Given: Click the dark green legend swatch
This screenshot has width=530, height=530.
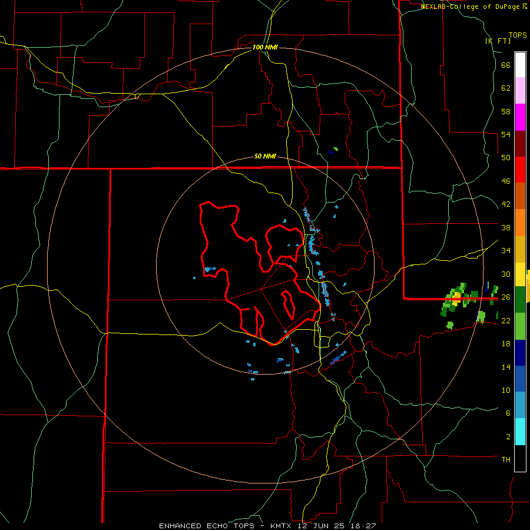Looking at the screenshot, I should tap(520, 300).
